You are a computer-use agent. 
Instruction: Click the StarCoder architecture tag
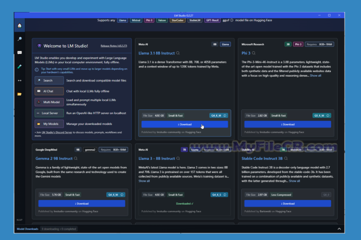point(177,20)
